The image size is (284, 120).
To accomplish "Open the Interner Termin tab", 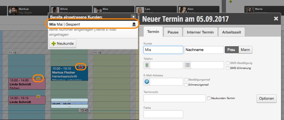I will (200, 32).
